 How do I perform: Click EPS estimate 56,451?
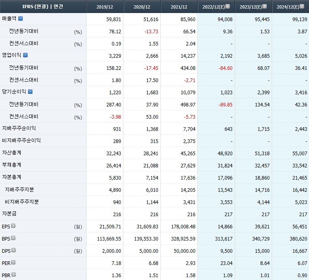point(300,227)
